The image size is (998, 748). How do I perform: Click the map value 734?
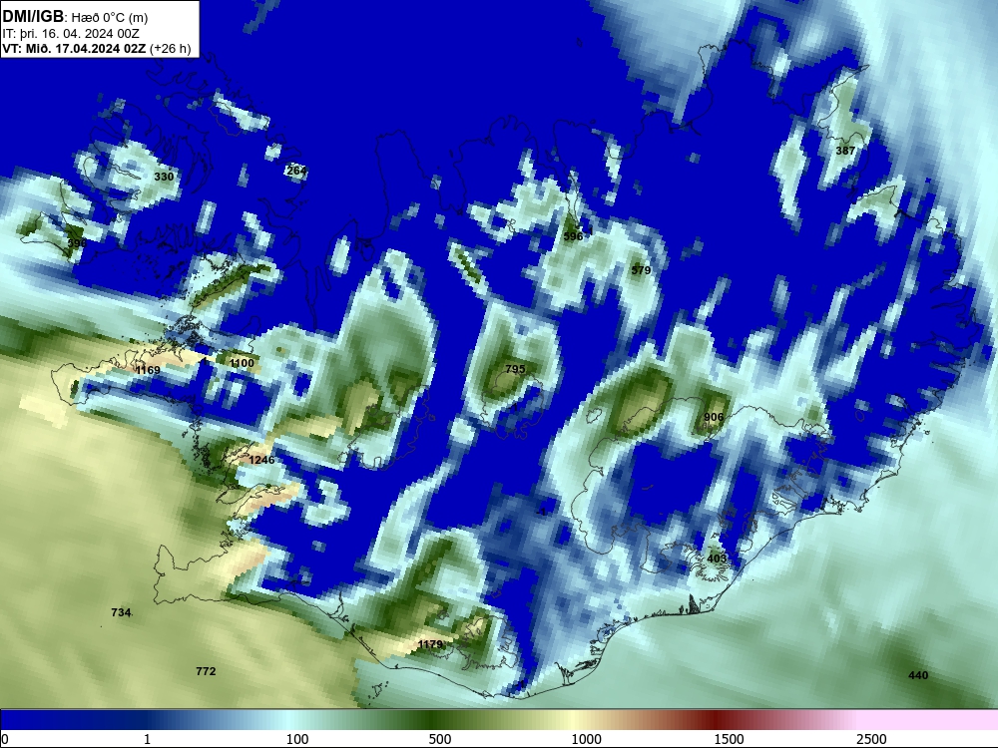click(x=121, y=612)
